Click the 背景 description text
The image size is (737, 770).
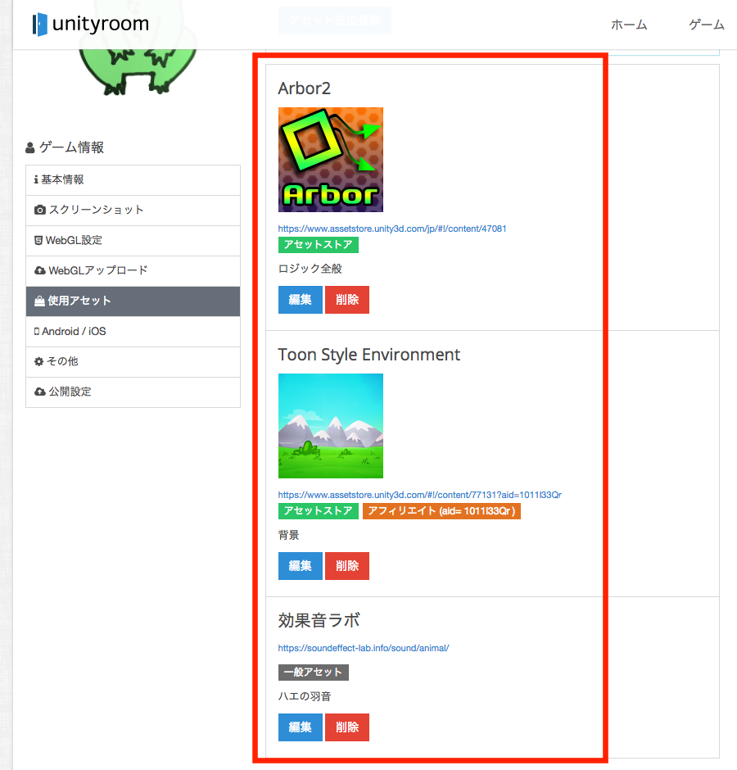coord(289,535)
